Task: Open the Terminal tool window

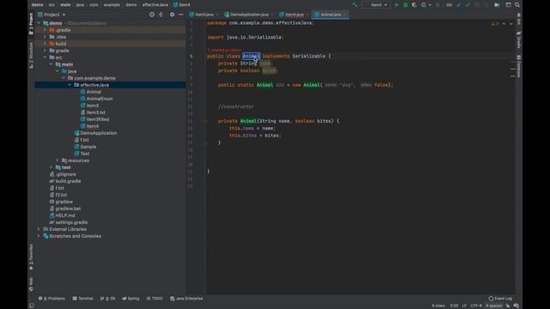Action: pos(82,299)
